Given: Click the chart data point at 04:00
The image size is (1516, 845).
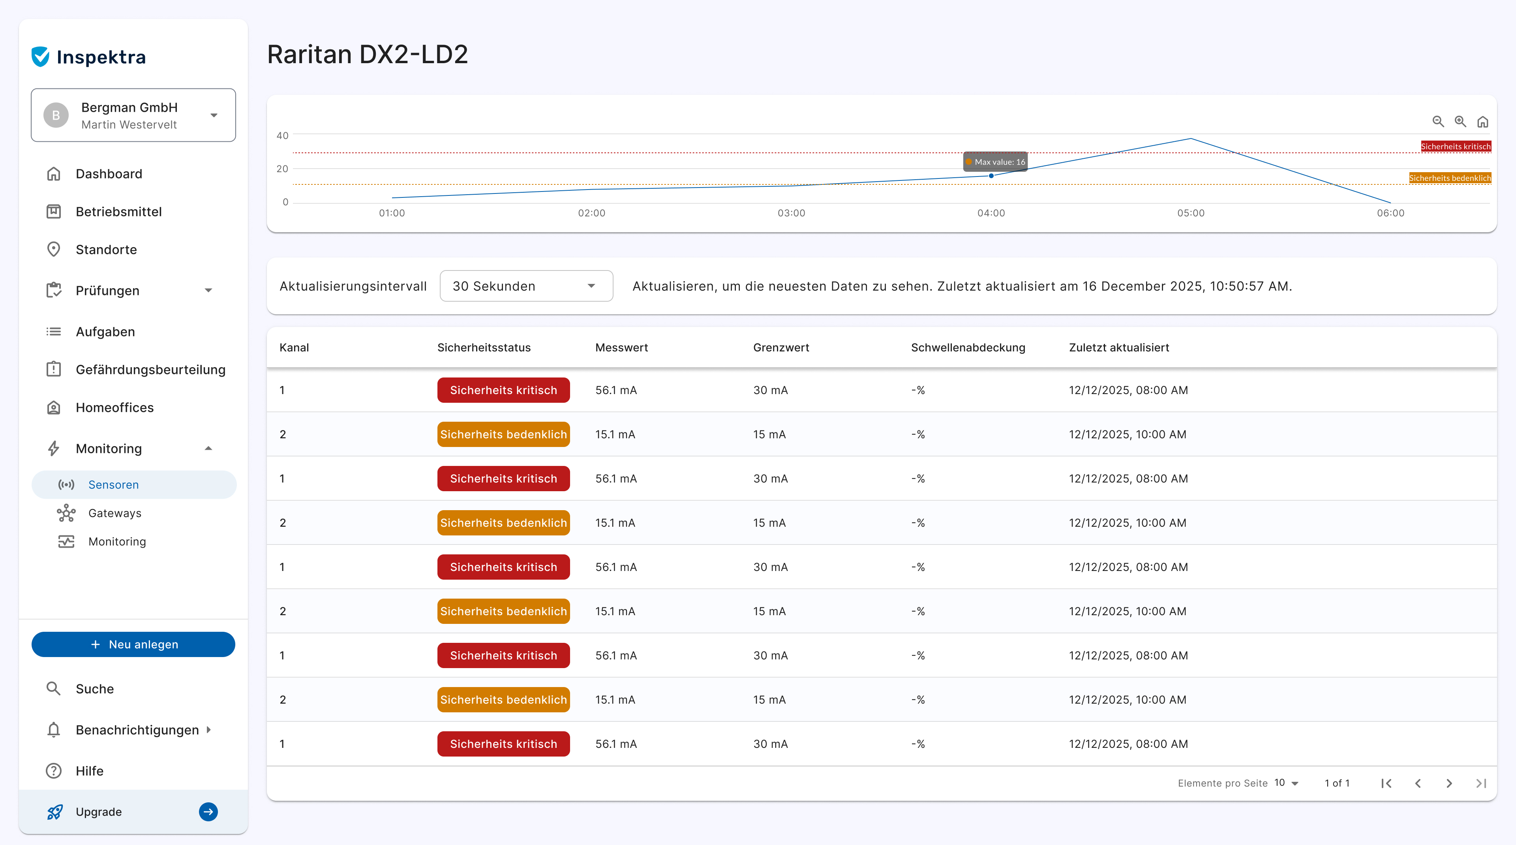Looking at the screenshot, I should 991,176.
